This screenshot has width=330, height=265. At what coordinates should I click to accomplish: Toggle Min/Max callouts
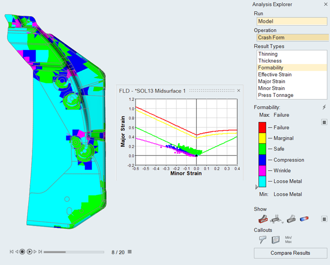click(288, 239)
